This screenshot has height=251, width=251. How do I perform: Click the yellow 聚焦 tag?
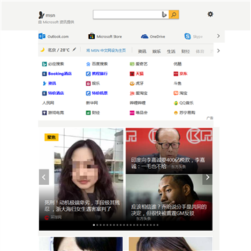[52, 137]
